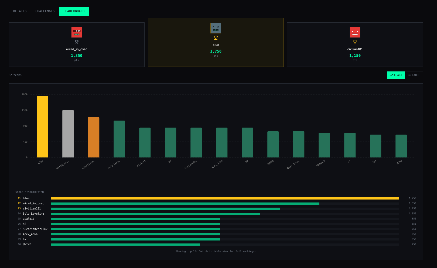
Task: Click wired_in_csec red avatar icon
Action: tap(77, 32)
